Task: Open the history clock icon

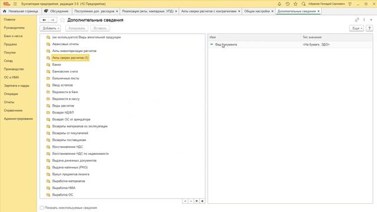Action: point(287,4)
